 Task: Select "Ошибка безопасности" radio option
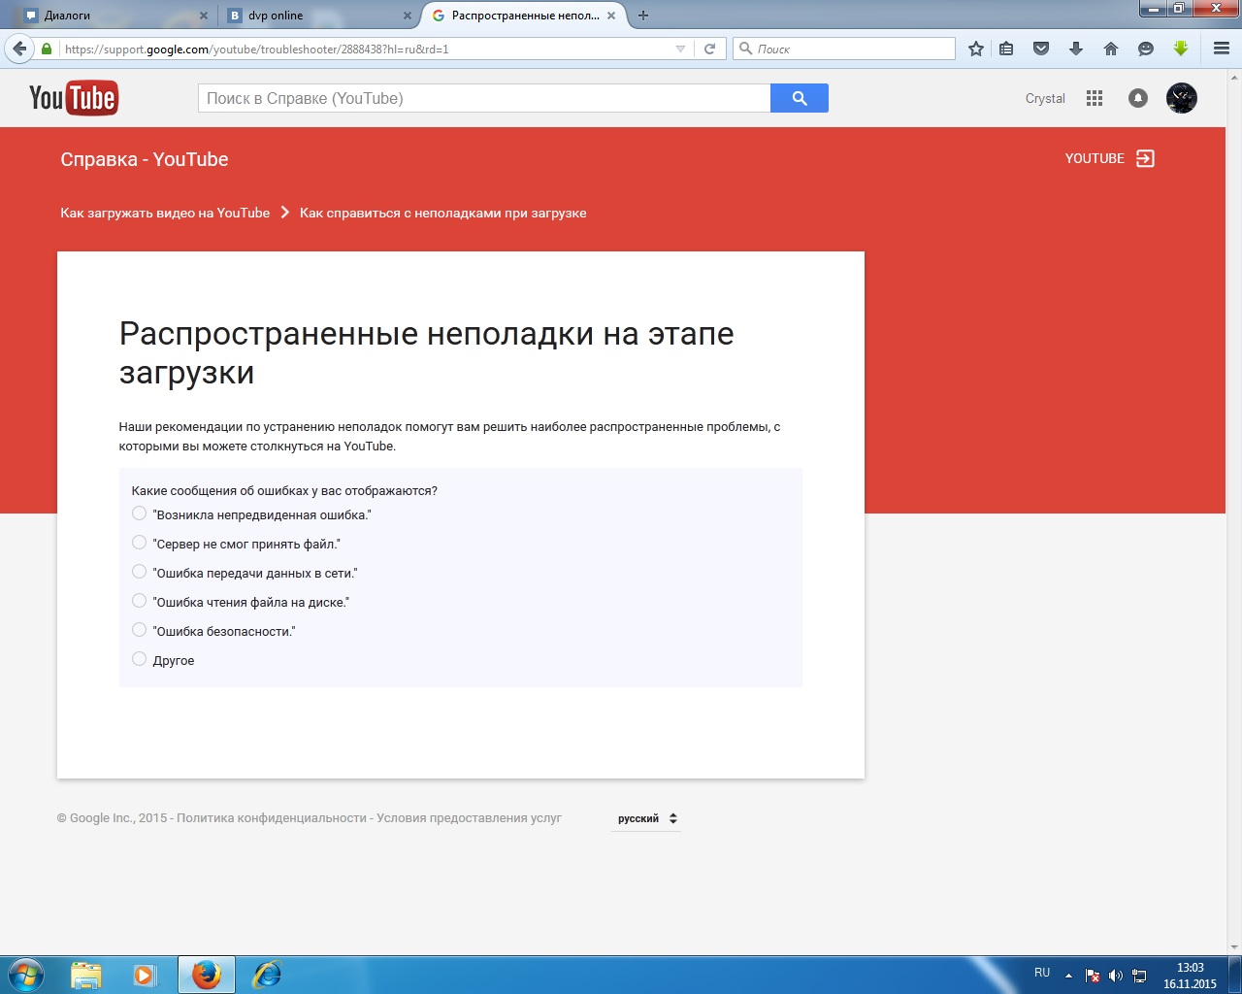click(139, 630)
